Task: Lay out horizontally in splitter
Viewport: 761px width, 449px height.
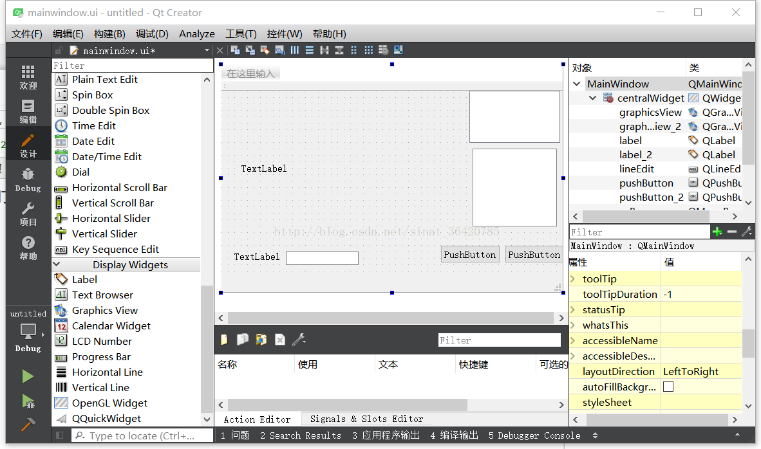Action: pos(324,50)
